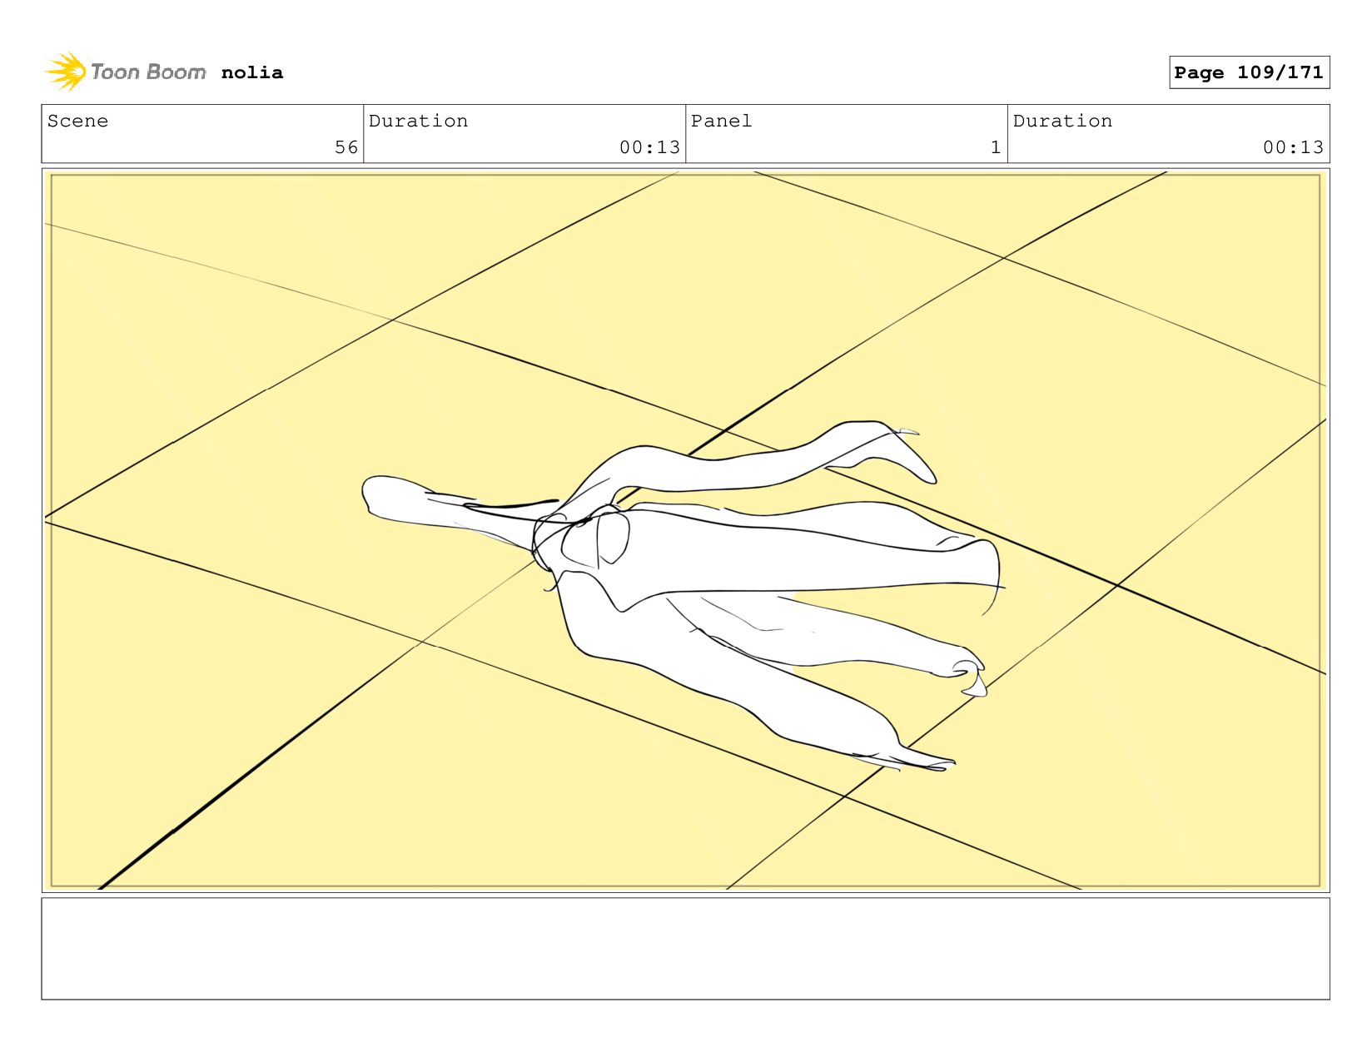This screenshot has width=1372, height=1062.
Task: Click the 'Panel' header label
Action: tap(721, 121)
